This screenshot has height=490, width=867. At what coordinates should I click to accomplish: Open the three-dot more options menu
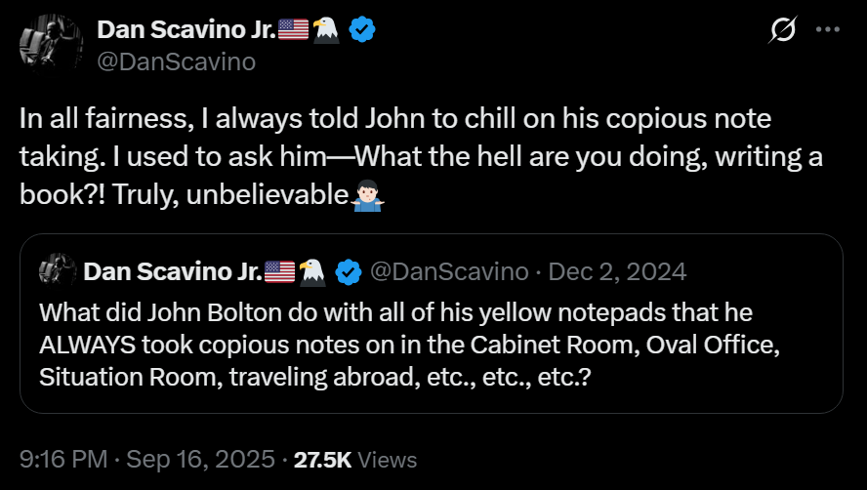tap(827, 30)
